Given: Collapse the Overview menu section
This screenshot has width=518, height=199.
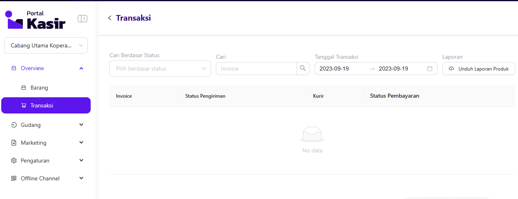Looking at the screenshot, I should (x=81, y=68).
